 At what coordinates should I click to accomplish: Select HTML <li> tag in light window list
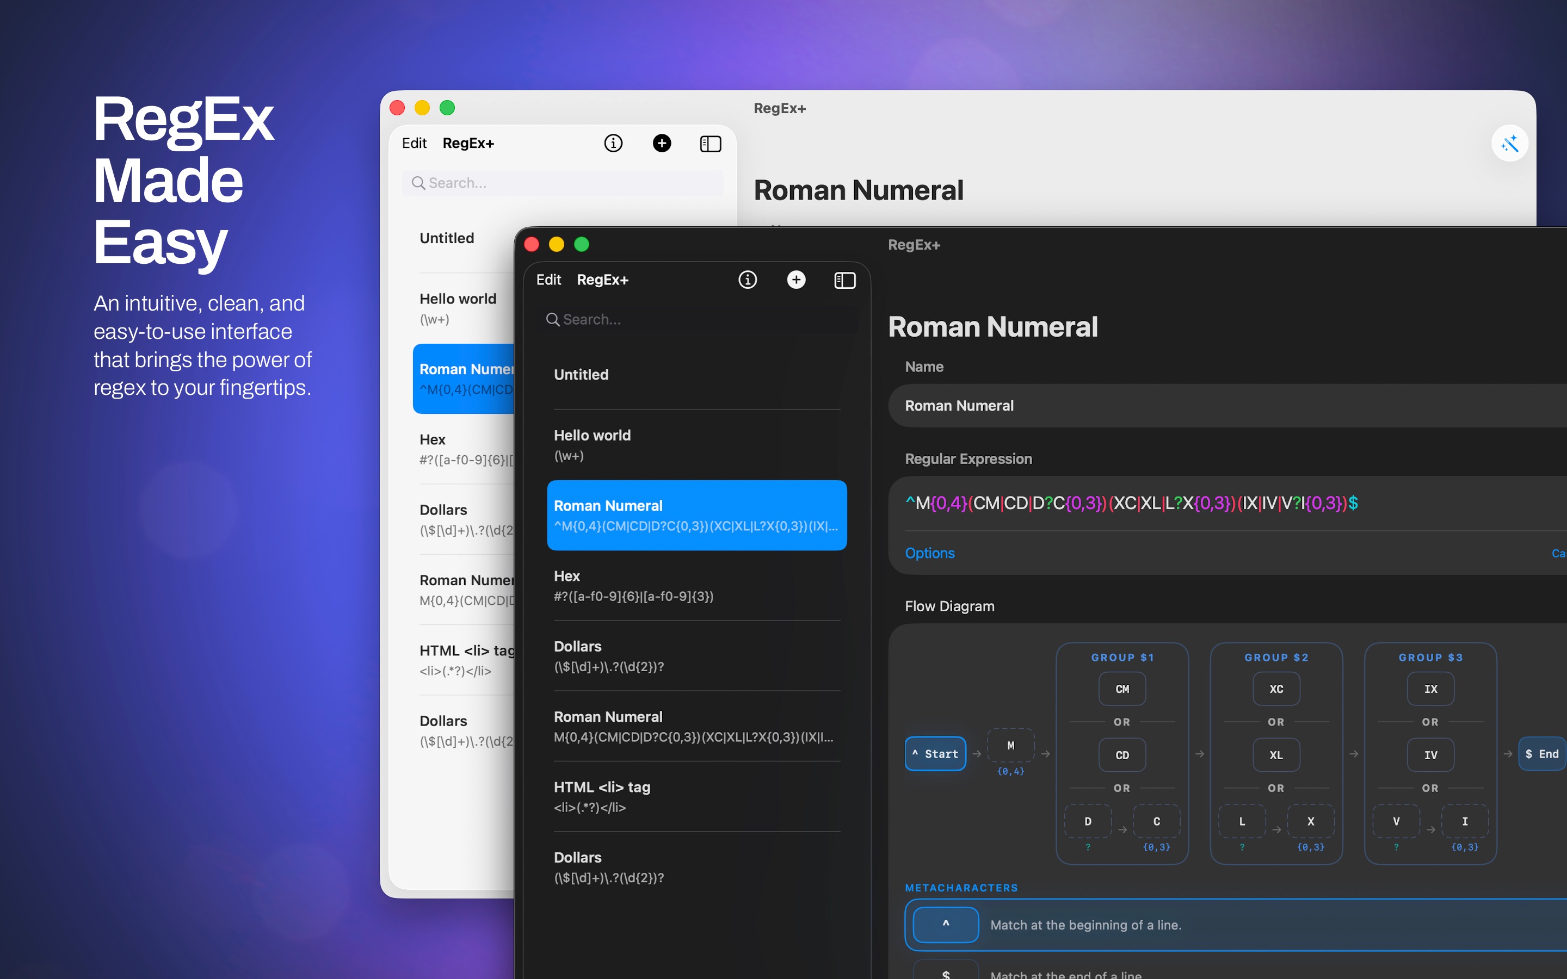tap(464, 660)
